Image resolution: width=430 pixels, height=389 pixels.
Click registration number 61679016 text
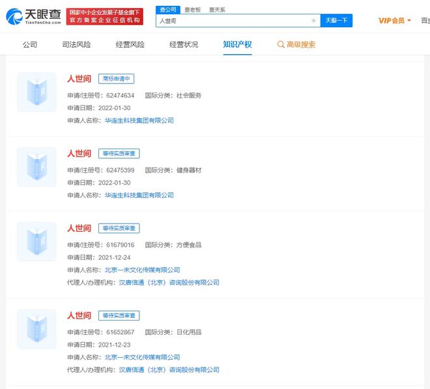(121, 245)
